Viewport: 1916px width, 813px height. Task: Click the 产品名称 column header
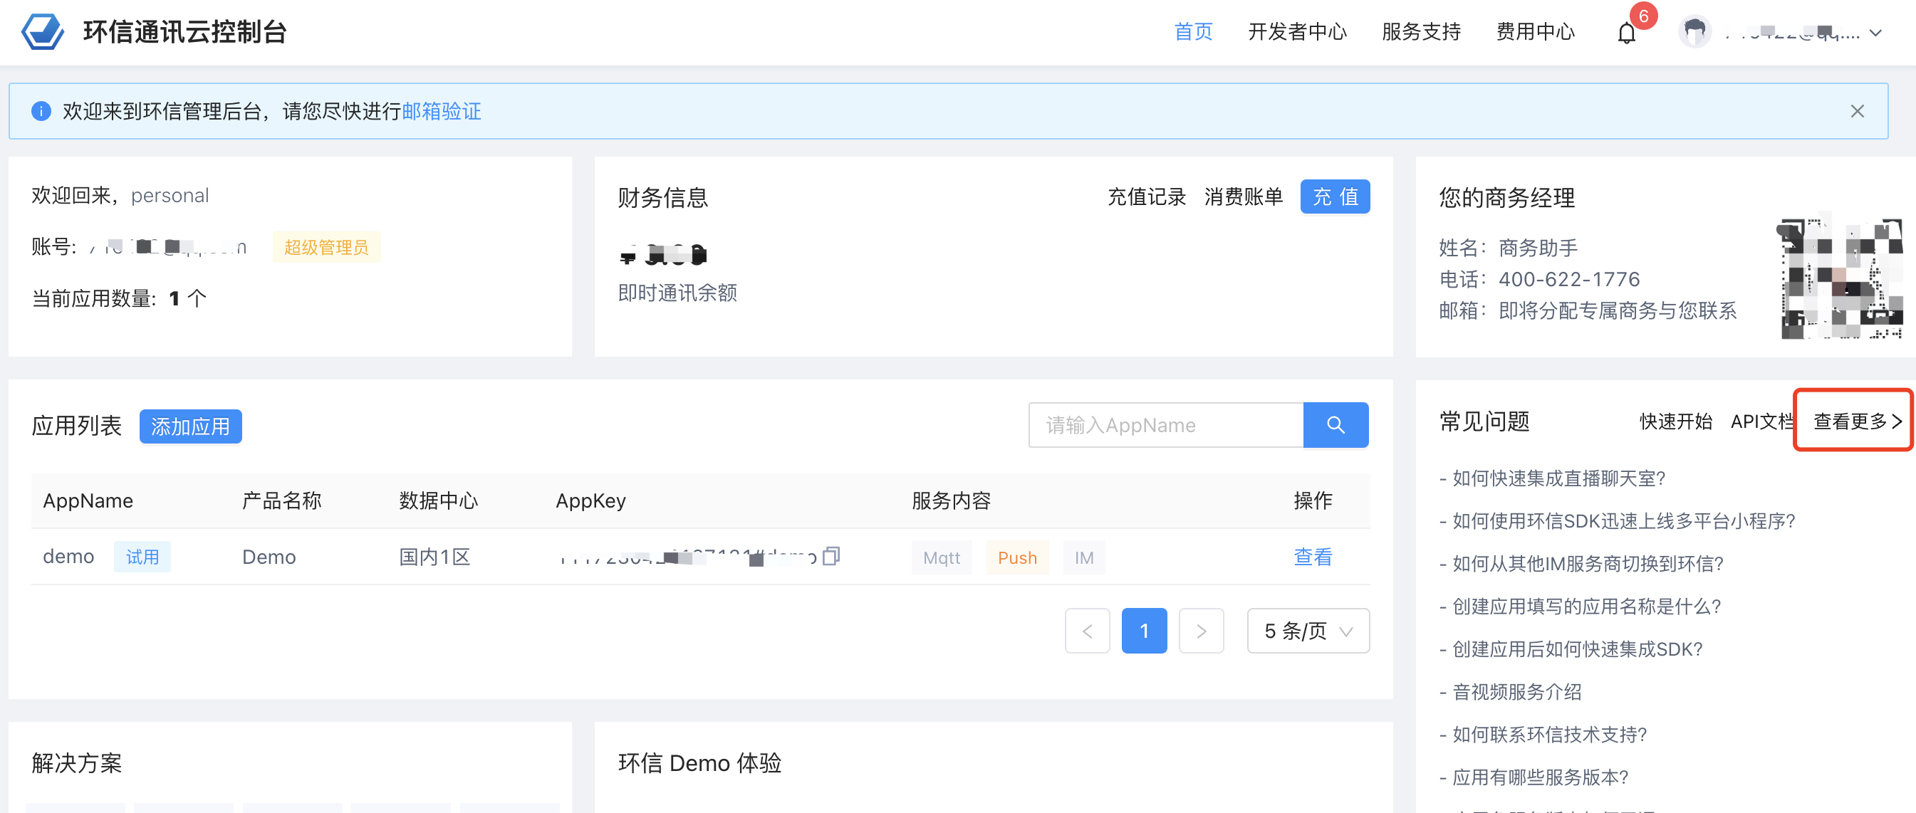[x=281, y=502]
